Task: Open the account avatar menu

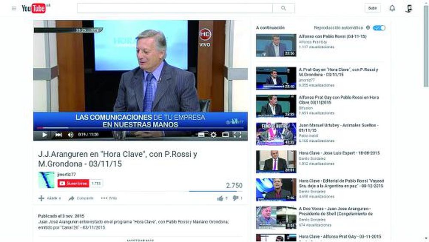Action: click(408, 8)
